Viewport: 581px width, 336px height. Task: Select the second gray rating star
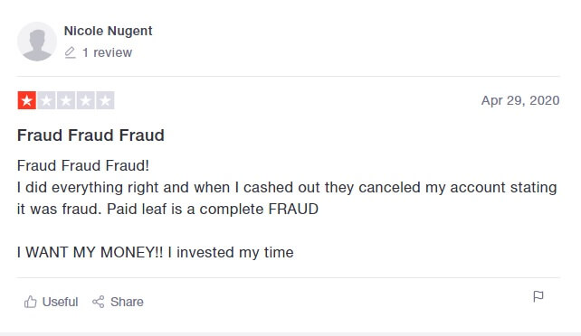click(x=47, y=100)
